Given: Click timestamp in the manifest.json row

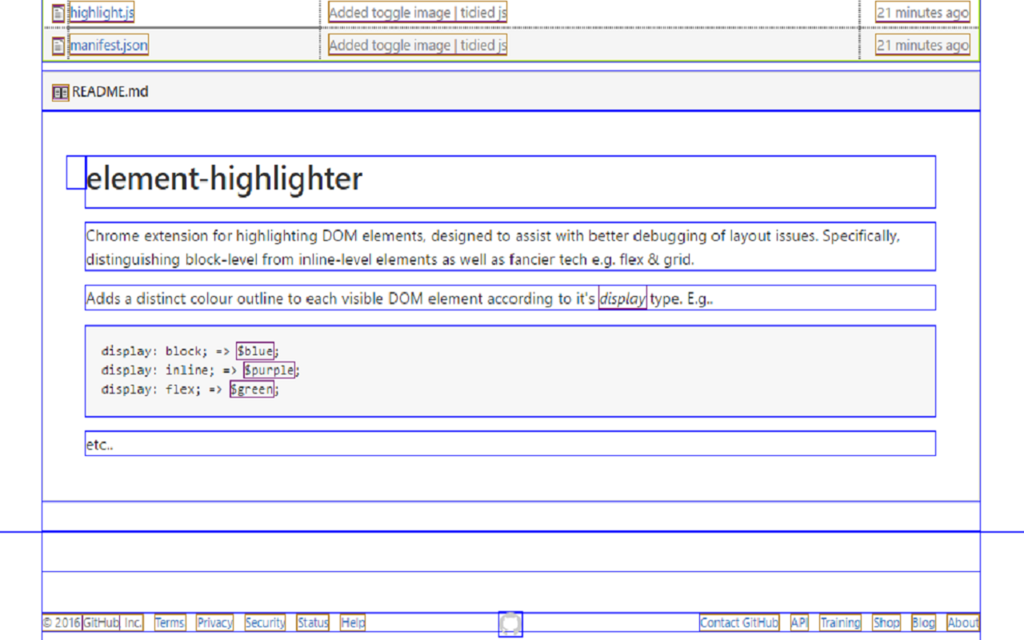Looking at the screenshot, I should click(922, 46).
